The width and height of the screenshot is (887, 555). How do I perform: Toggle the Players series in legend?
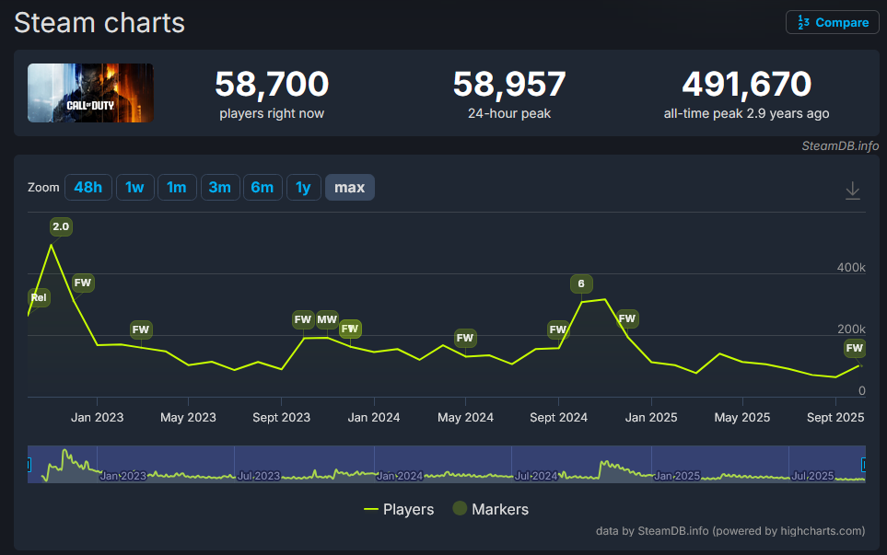pos(399,509)
